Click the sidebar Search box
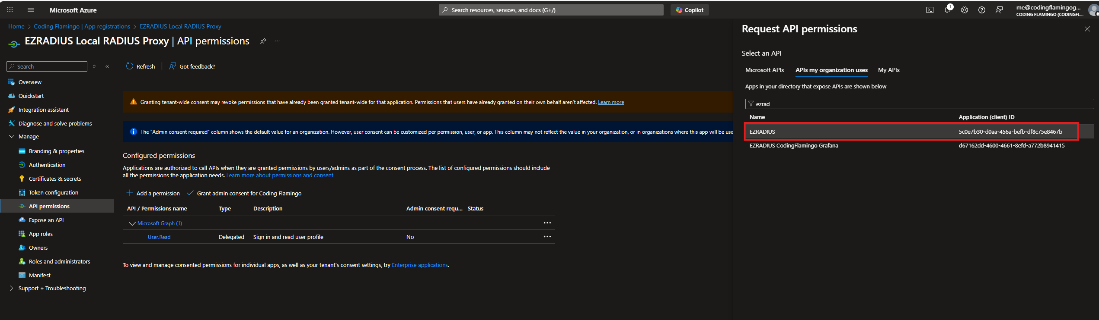Viewport: 1099px width, 320px height. 47,66
